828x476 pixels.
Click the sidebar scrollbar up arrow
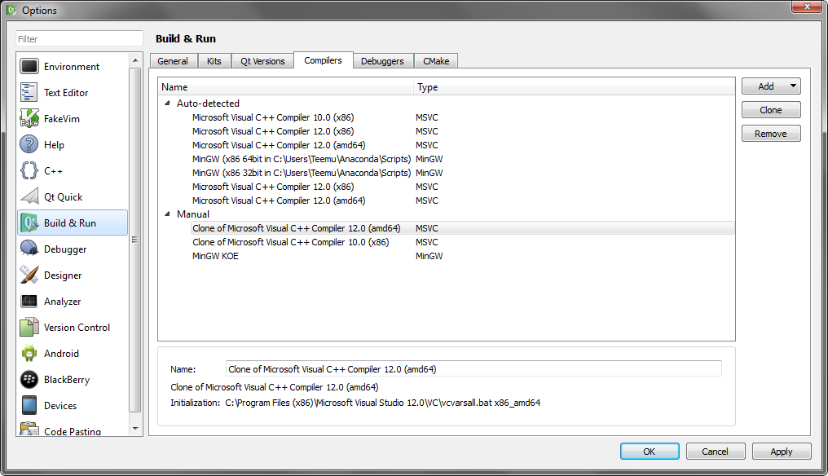click(x=135, y=60)
